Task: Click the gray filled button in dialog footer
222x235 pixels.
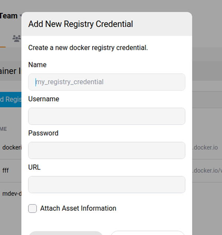Action: pyautogui.click(x=65, y=233)
